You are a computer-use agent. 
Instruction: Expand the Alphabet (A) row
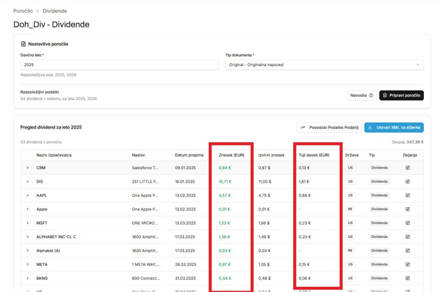click(28, 251)
